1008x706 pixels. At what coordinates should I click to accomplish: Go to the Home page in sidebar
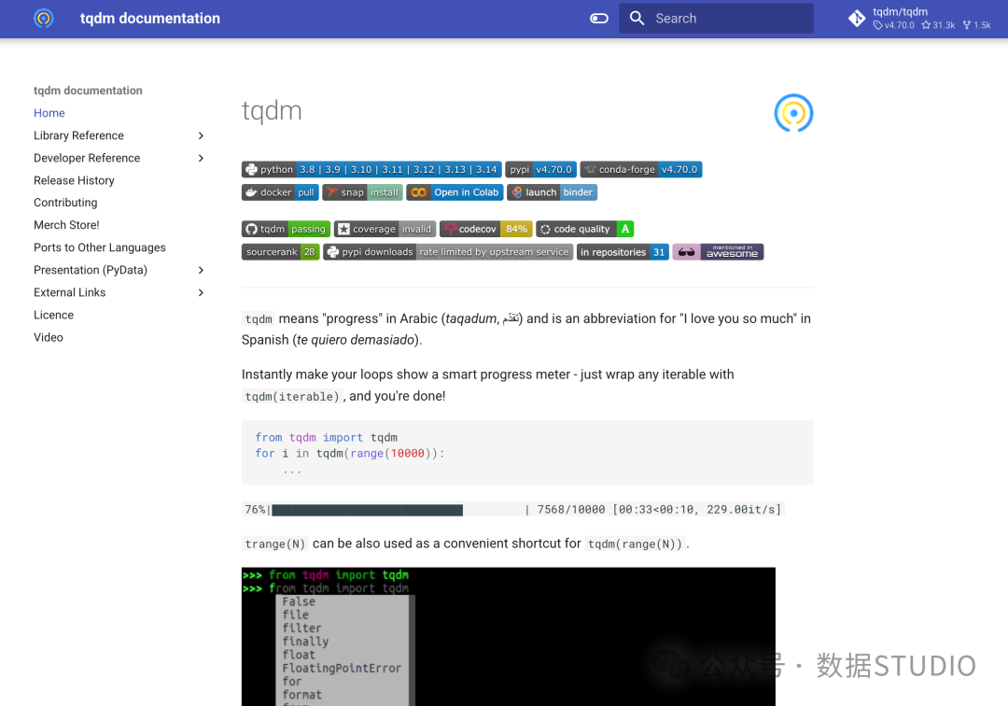point(49,113)
